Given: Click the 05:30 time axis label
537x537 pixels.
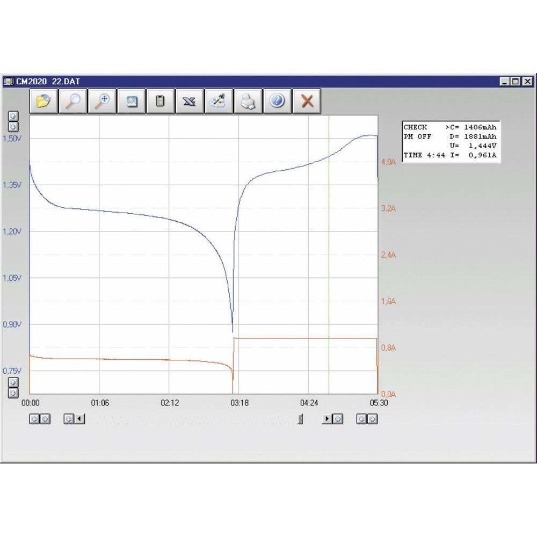Looking at the screenshot, I should coord(379,403).
